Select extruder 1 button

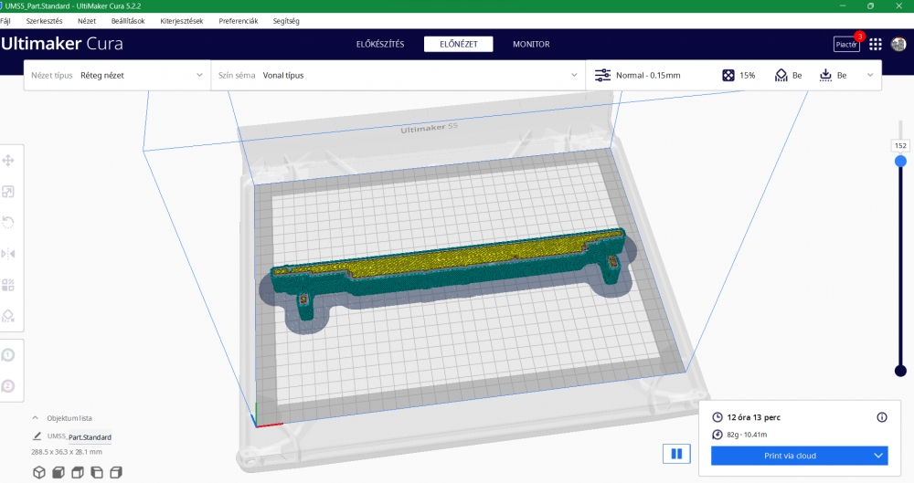pos(8,354)
